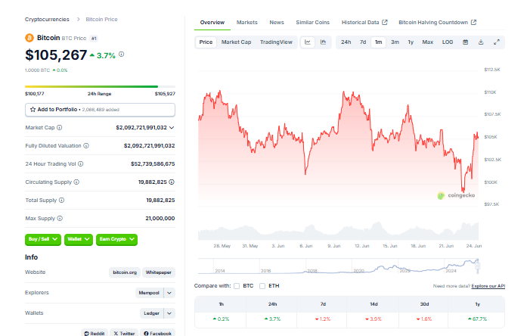Image resolution: width=527 pixels, height=336 pixels.
Task: Switch to the Overview tab
Action: 212,22
